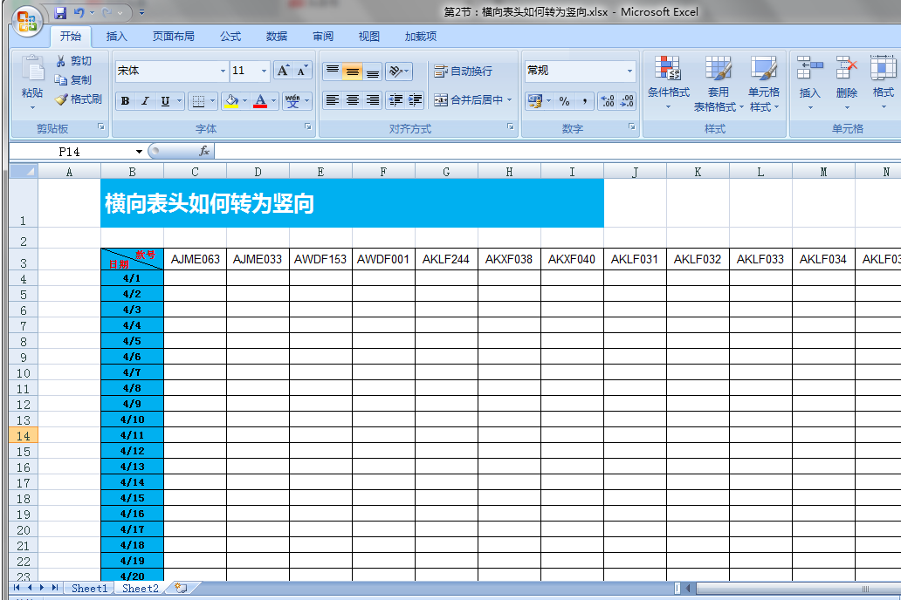Open 条件格式 conditional formatting

point(668,83)
